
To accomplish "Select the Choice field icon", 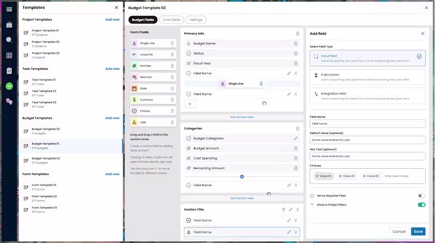I will point(134,111).
